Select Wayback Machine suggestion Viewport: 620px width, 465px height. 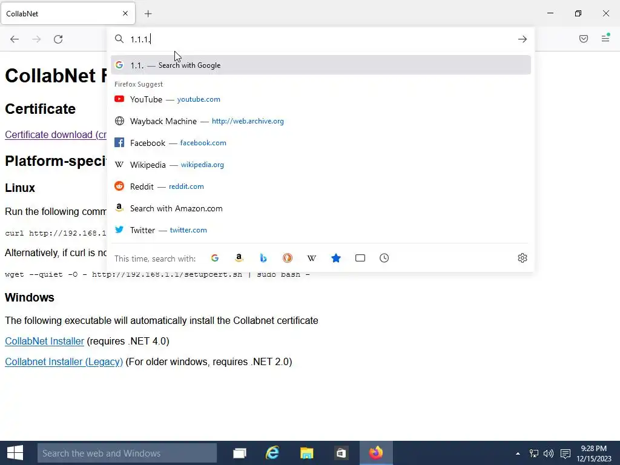pyautogui.click(x=321, y=121)
